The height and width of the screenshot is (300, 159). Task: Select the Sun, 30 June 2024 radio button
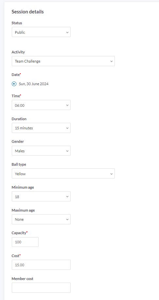point(14,84)
